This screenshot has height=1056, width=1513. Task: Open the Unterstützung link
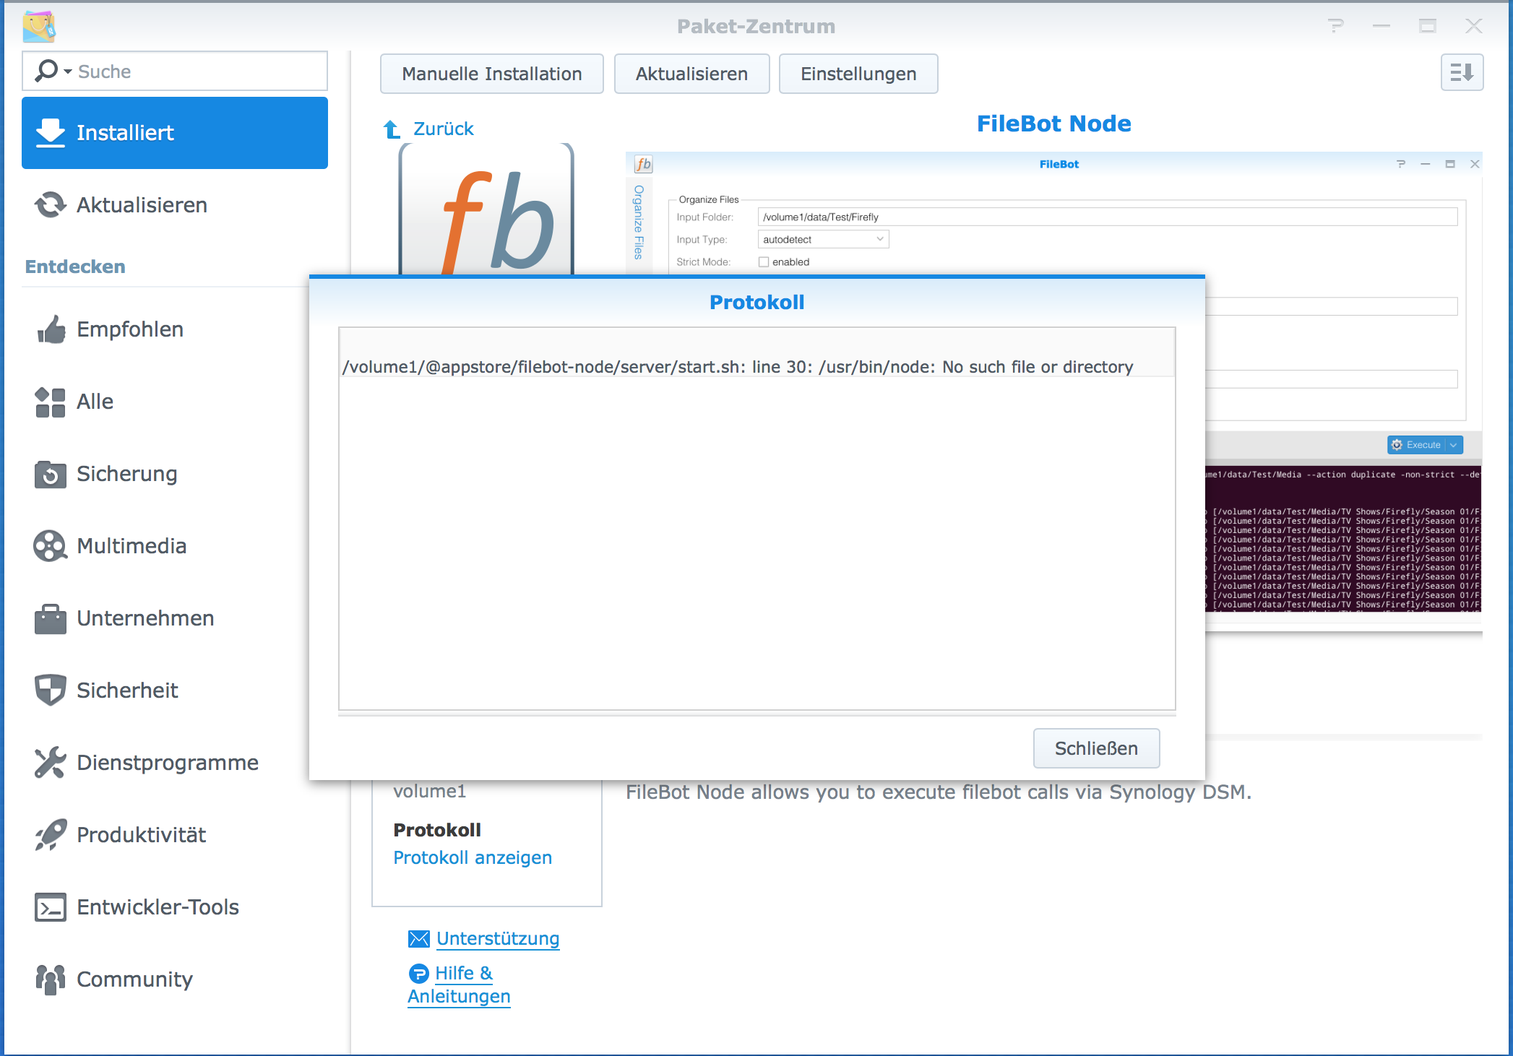coord(498,938)
